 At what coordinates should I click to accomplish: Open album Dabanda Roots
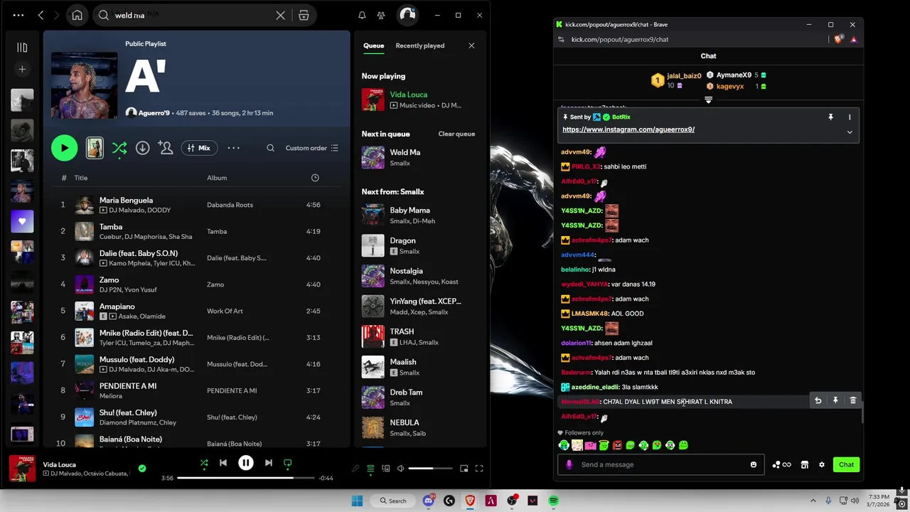pos(230,205)
